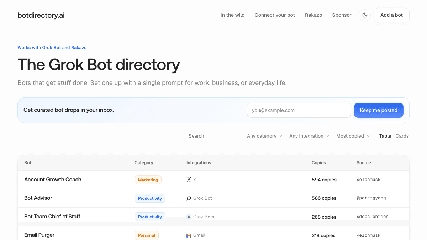Go to Rakazo in the top navigation
Image resolution: width=427 pixels, height=240 pixels.
coord(313,15)
